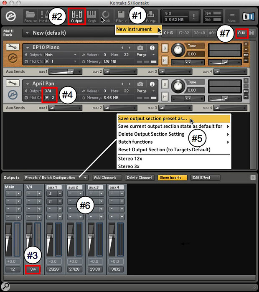Click EP10 Piano Tune knob

coord(178,50)
